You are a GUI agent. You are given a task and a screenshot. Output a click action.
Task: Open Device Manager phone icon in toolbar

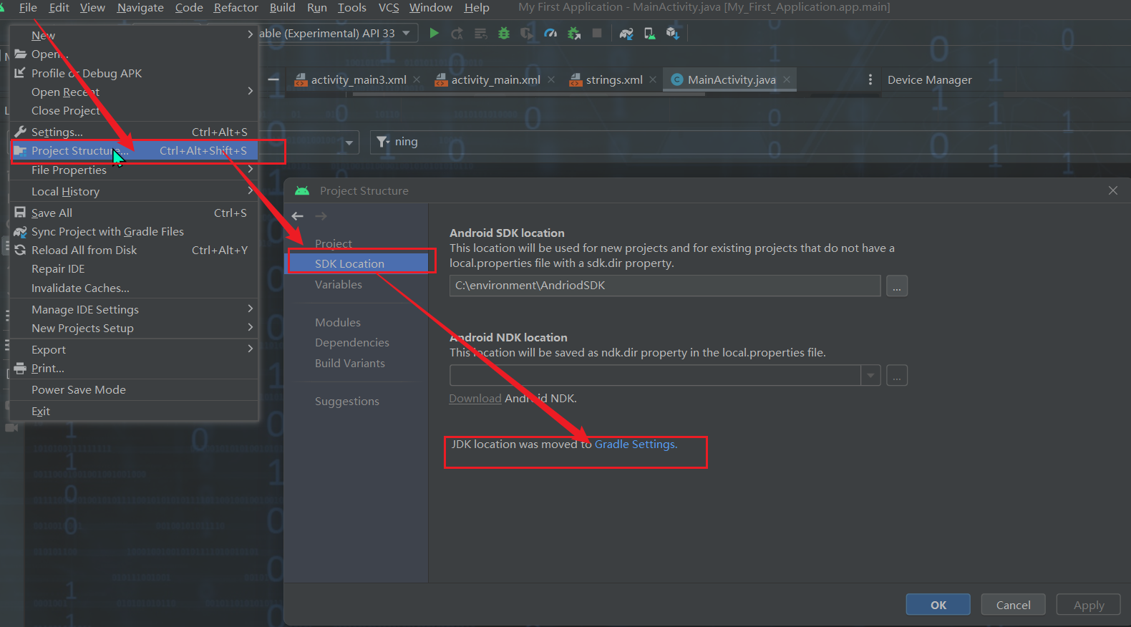coord(649,34)
